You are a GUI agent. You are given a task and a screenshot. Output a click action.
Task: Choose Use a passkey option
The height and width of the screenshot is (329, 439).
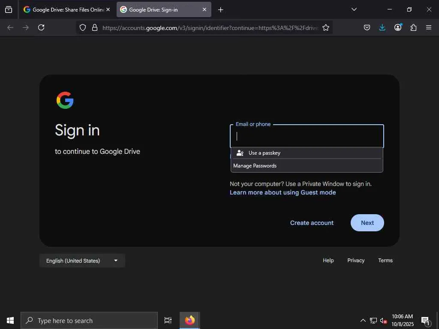point(307,153)
